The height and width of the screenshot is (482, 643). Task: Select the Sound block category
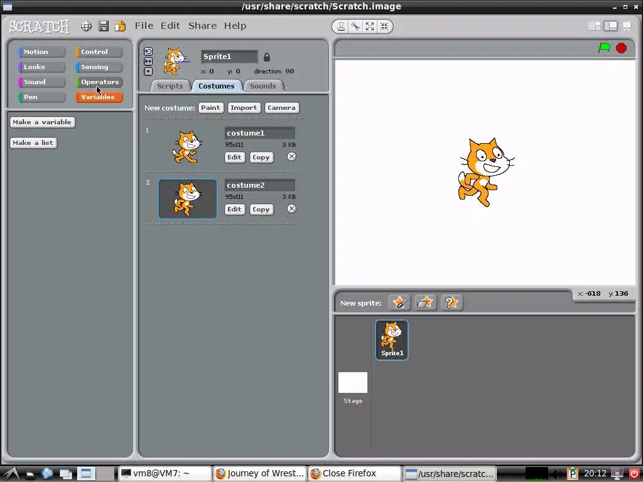point(42,82)
